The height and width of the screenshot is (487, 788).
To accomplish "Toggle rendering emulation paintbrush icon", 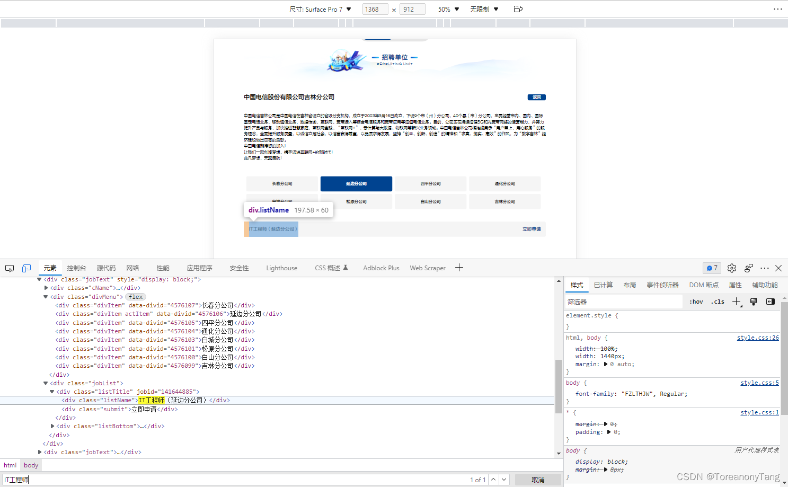I will click(754, 302).
